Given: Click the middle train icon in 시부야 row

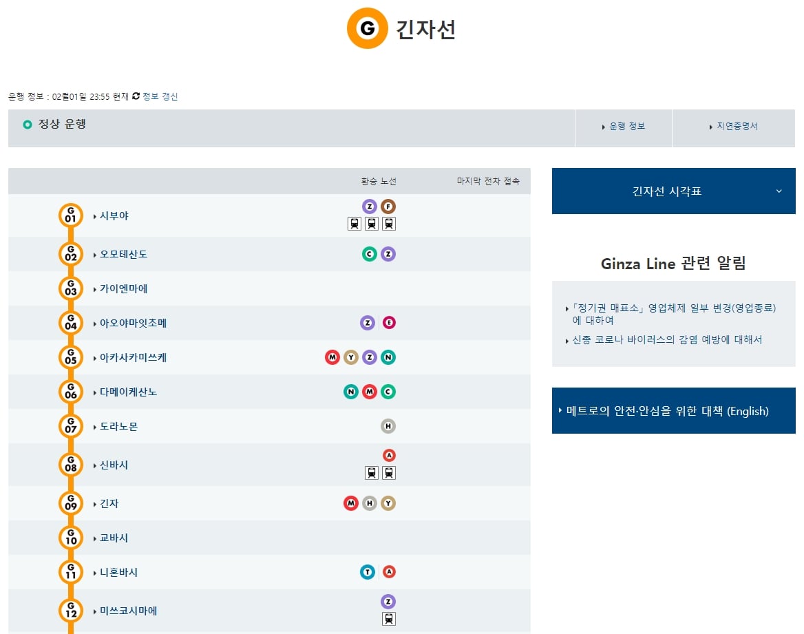Looking at the screenshot, I should point(372,224).
